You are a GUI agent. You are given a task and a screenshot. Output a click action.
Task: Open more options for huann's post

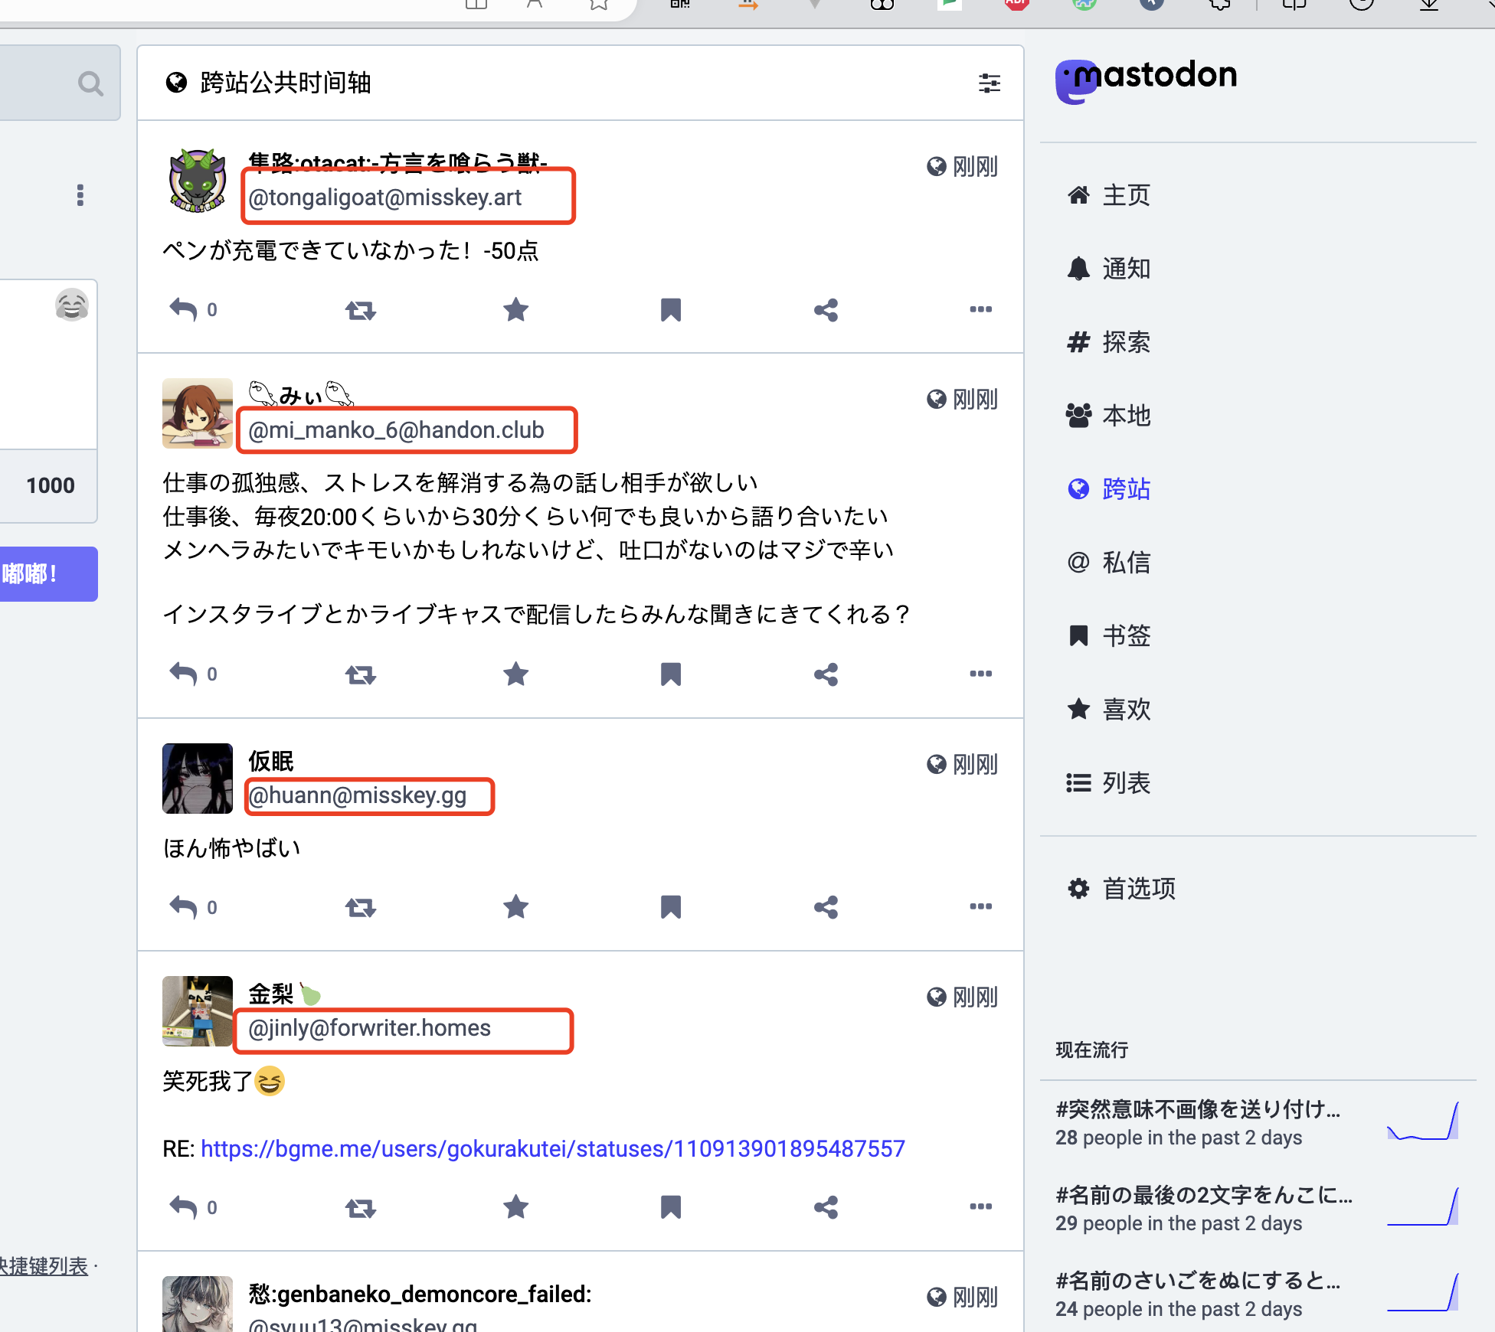(980, 906)
